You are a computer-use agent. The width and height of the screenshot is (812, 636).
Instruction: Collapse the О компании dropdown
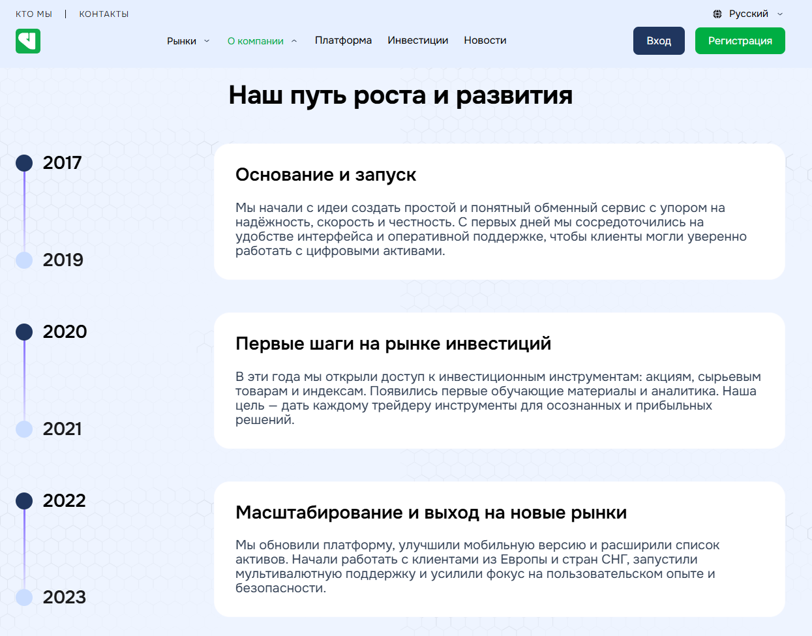point(294,41)
